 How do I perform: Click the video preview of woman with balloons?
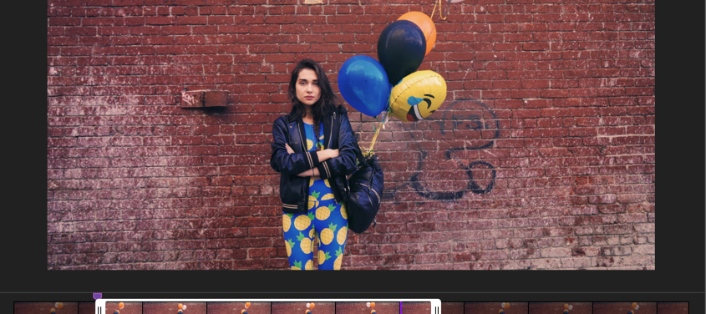[x=351, y=134]
